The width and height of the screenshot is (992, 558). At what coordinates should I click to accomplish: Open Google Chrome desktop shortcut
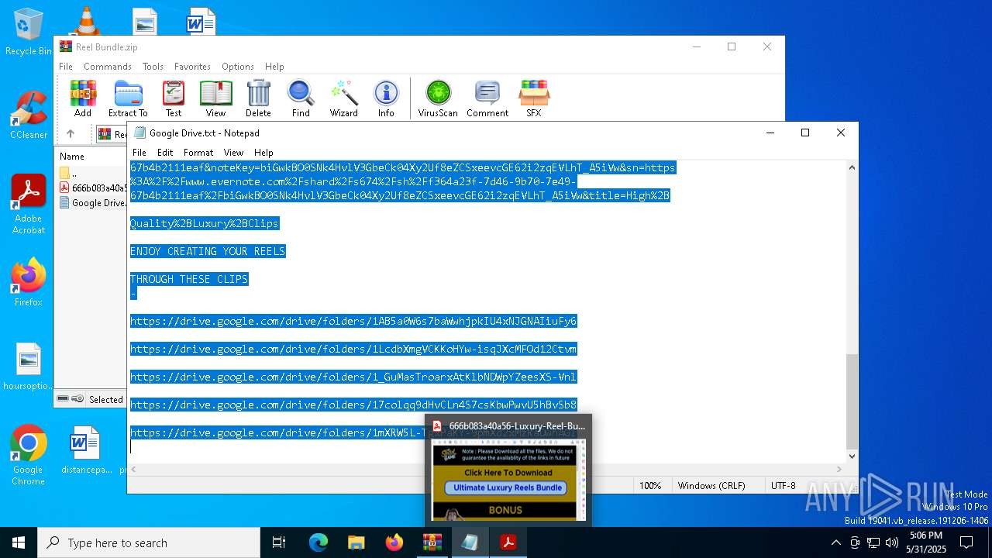tap(29, 456)
